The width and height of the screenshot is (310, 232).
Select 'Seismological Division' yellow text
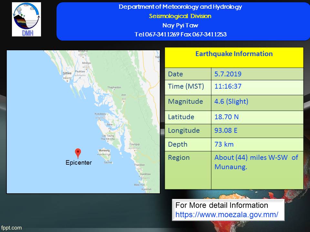(x=180, y=16)
